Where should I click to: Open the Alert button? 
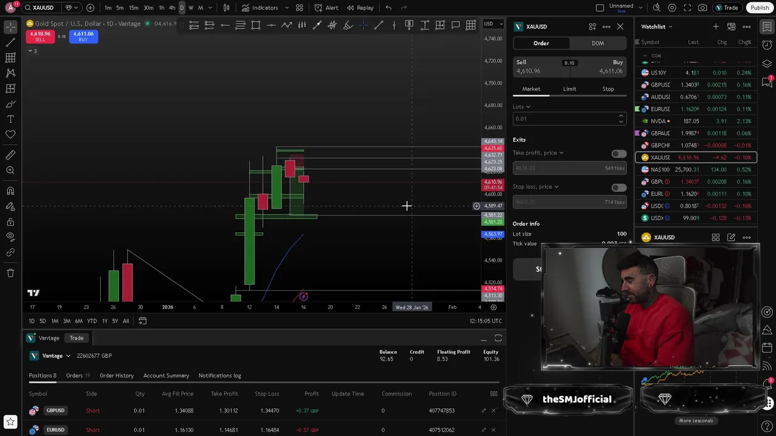(326, 8)
